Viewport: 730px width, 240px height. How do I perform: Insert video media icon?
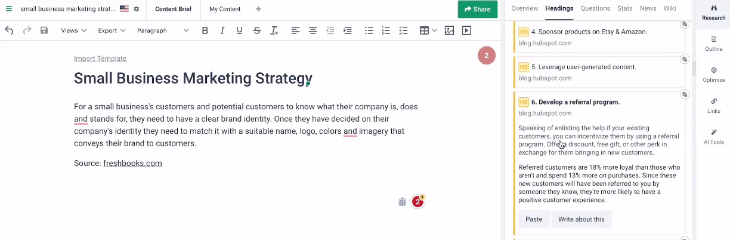tap(466, 30)
